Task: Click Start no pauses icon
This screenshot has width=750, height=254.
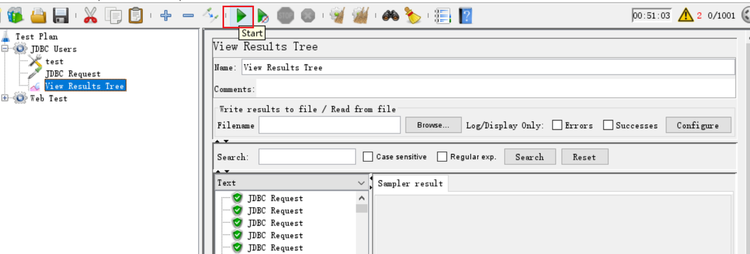Action: coord(263,16)
